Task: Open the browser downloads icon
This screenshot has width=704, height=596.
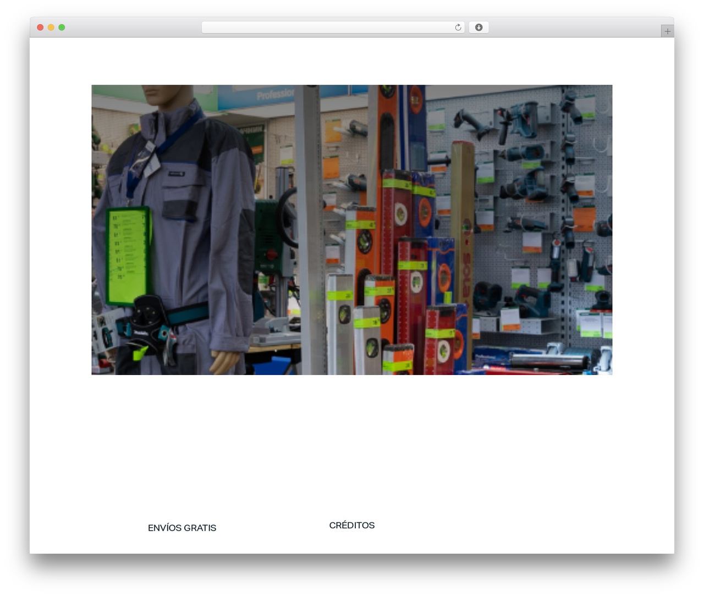Action: 479,27
